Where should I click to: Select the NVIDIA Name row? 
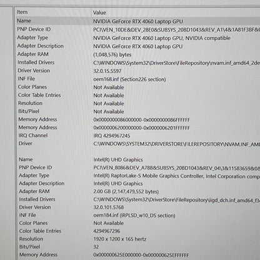click(137, 21)
